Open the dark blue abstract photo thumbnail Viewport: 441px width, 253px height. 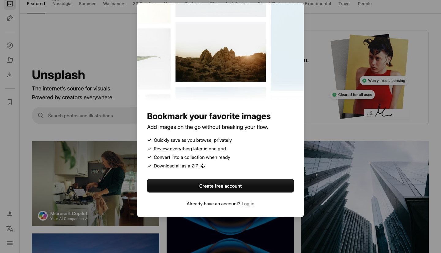coord(230,235)
